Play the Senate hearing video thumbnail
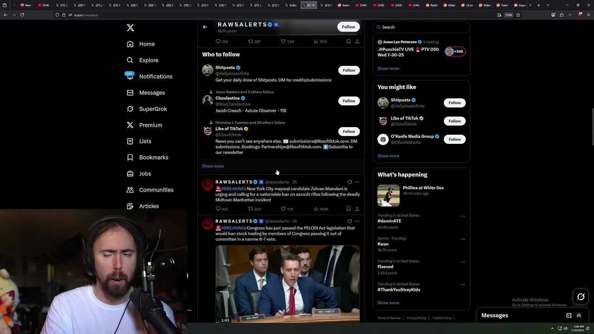The image size is (594, 334). click(287, 283)
